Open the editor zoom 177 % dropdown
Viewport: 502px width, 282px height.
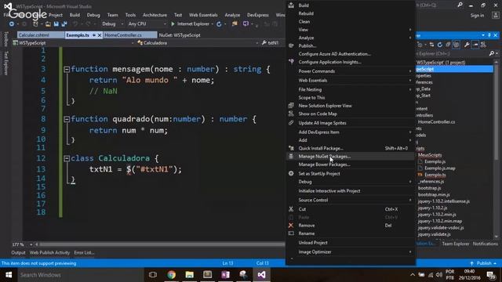pos(31,244)
